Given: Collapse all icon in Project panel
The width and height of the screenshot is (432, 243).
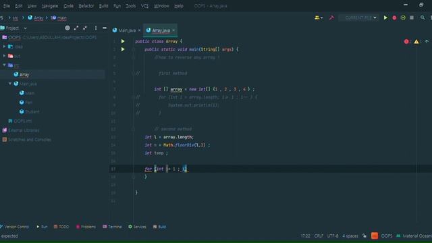Looking at the screenshot, I should tap(85, 28).
